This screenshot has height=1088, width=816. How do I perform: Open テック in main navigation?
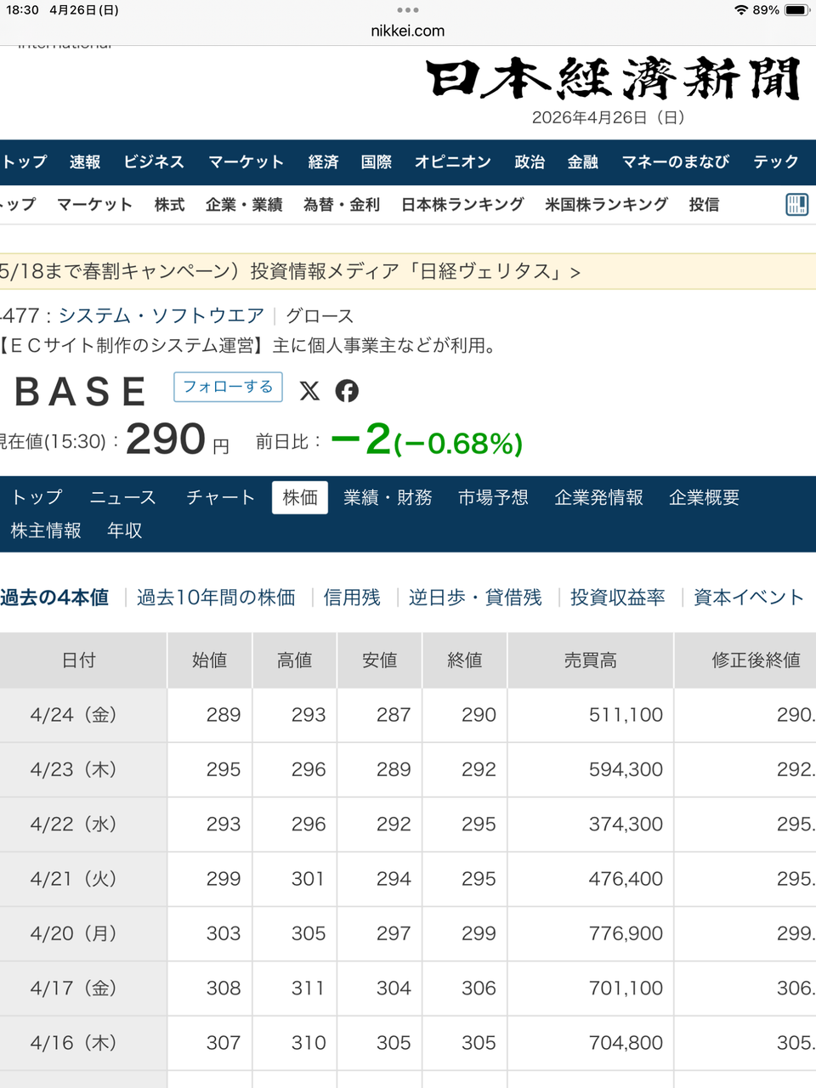pyautogui.click(x=775, y=161)
